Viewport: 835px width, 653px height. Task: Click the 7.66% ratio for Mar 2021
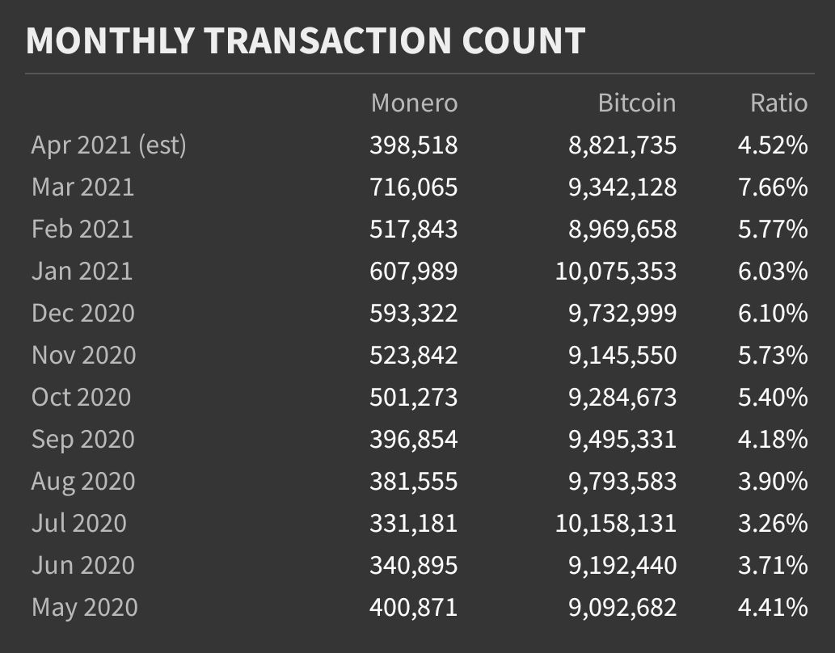[774, 187]
